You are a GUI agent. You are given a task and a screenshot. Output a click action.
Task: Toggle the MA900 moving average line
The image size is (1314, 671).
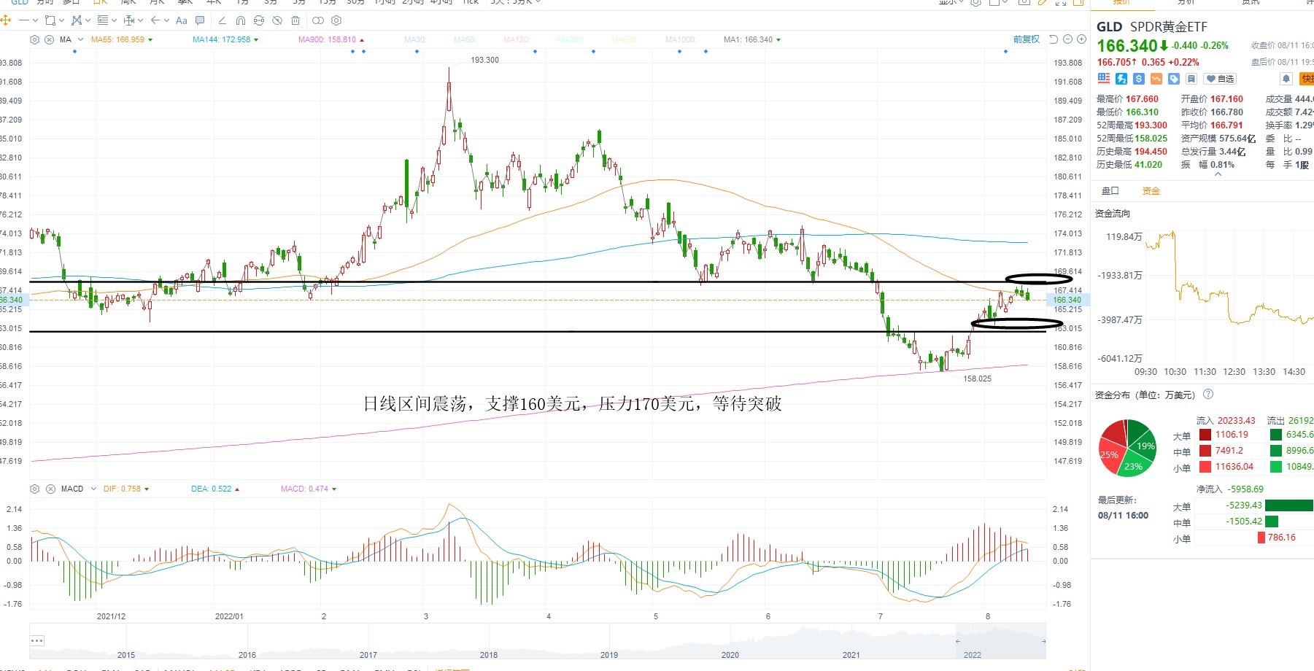pos(331,39)
